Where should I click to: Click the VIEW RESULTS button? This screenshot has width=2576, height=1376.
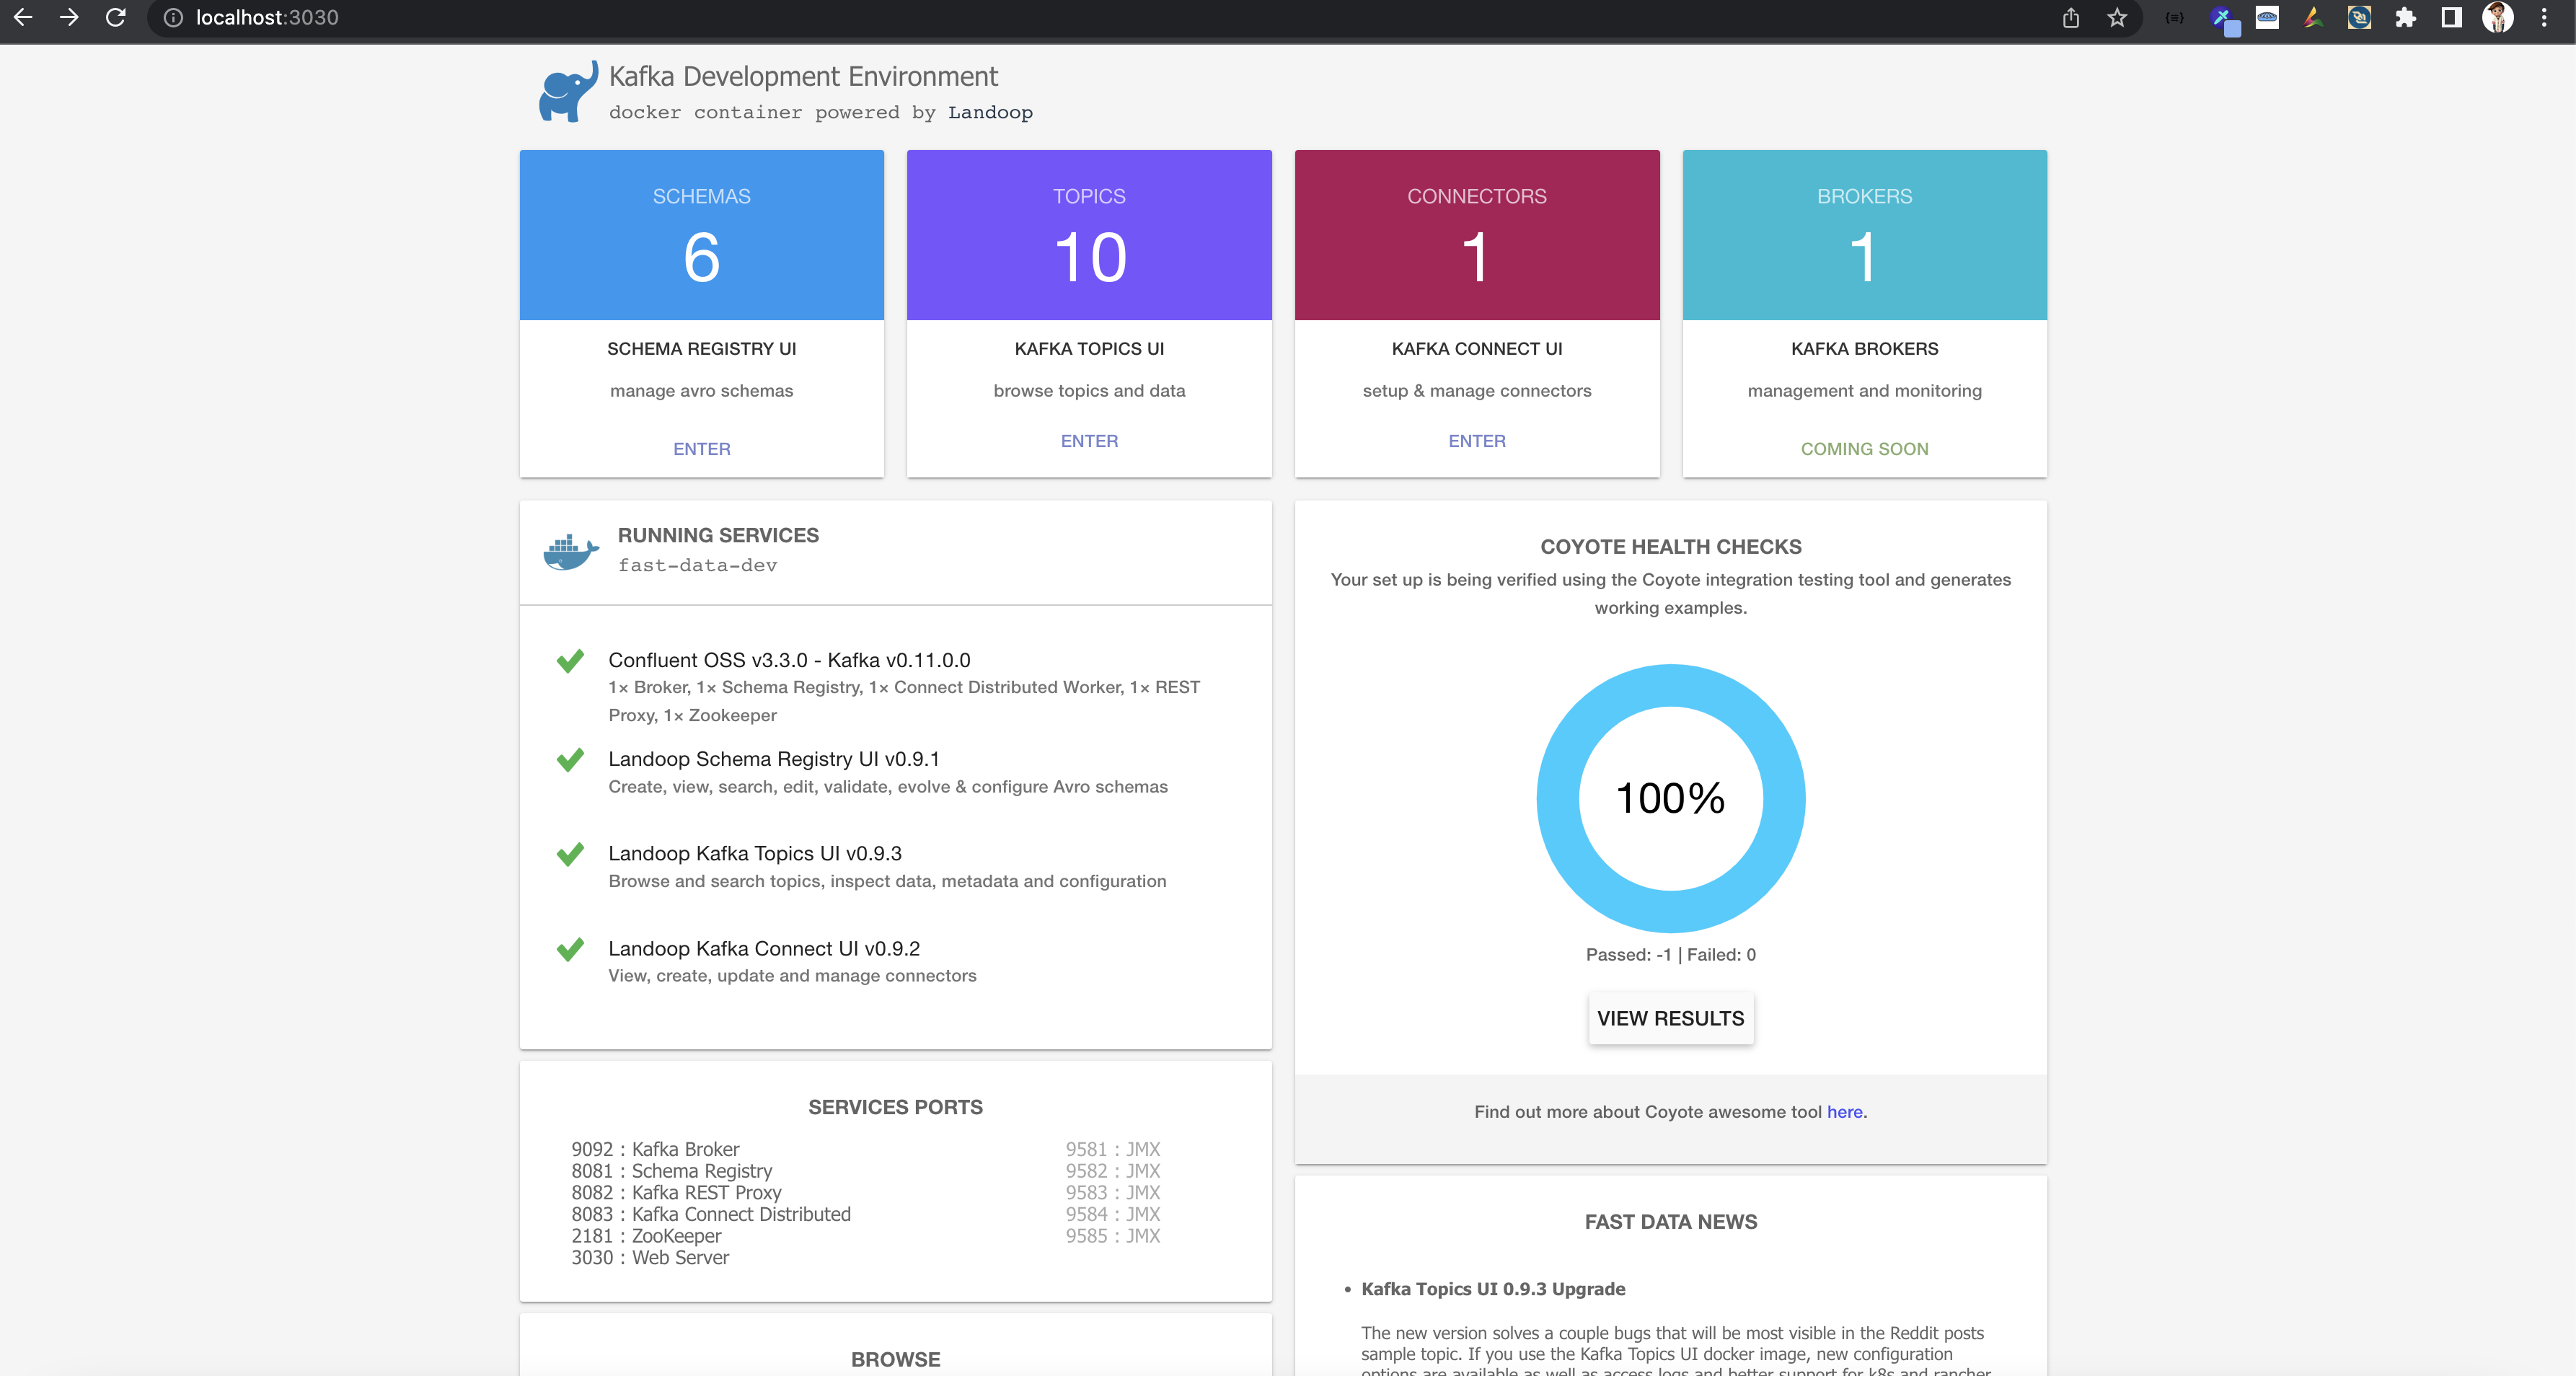pos(1670,1018)
